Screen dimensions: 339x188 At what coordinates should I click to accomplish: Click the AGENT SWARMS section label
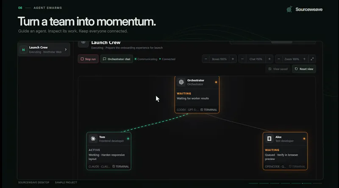coord(48,8)
